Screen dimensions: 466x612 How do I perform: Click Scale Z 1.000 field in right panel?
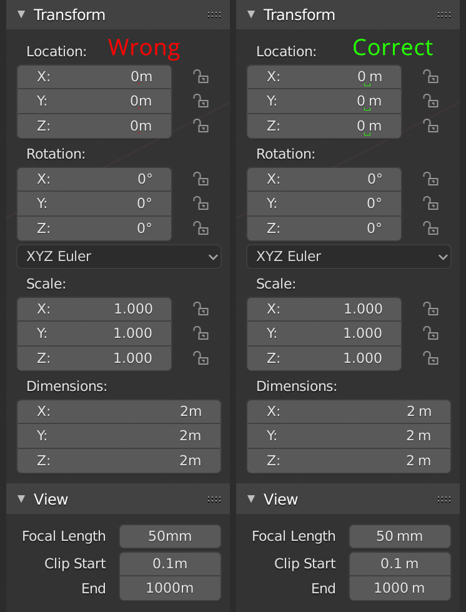(x=324, y=358)
